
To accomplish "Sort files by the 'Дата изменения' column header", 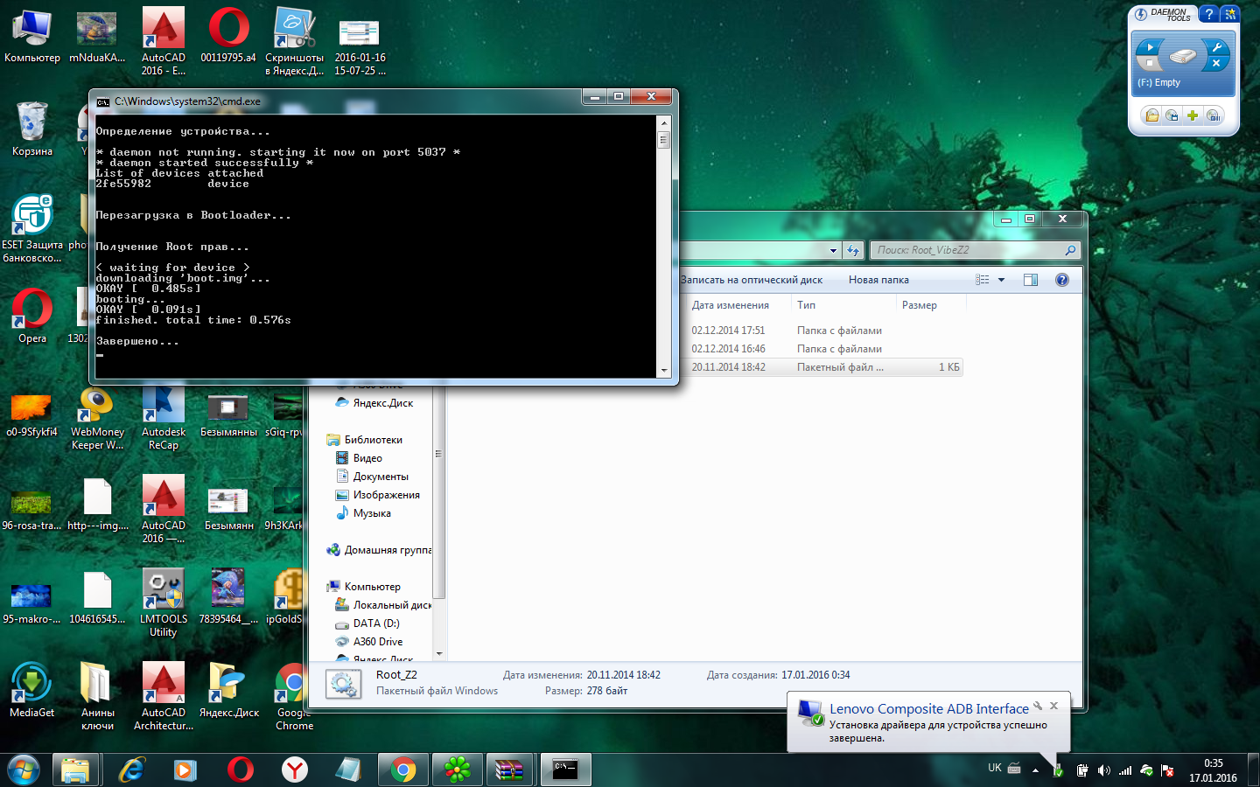I will (730, 305).
